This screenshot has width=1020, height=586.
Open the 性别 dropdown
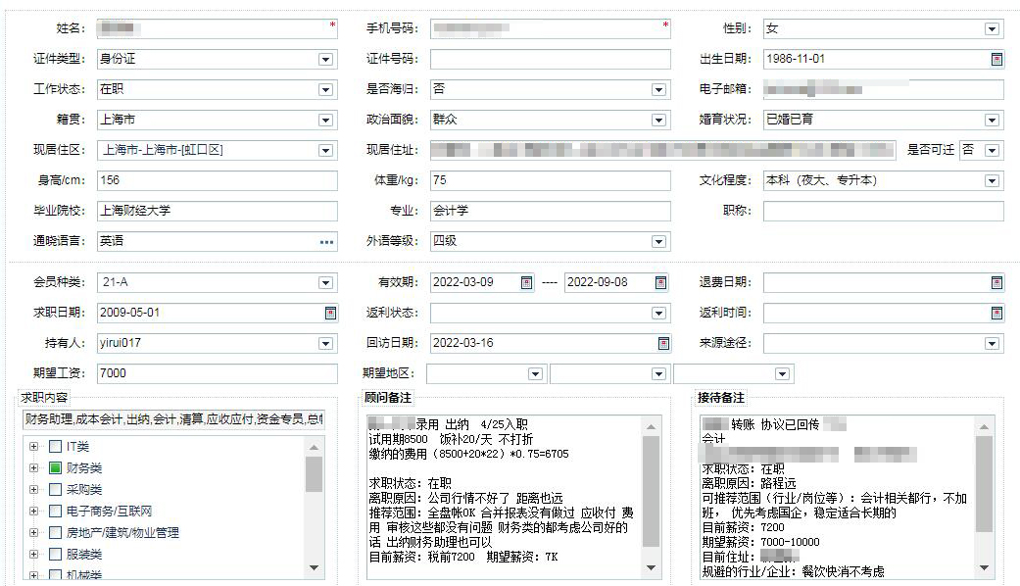pyautogui.click(x=992, y=28)
